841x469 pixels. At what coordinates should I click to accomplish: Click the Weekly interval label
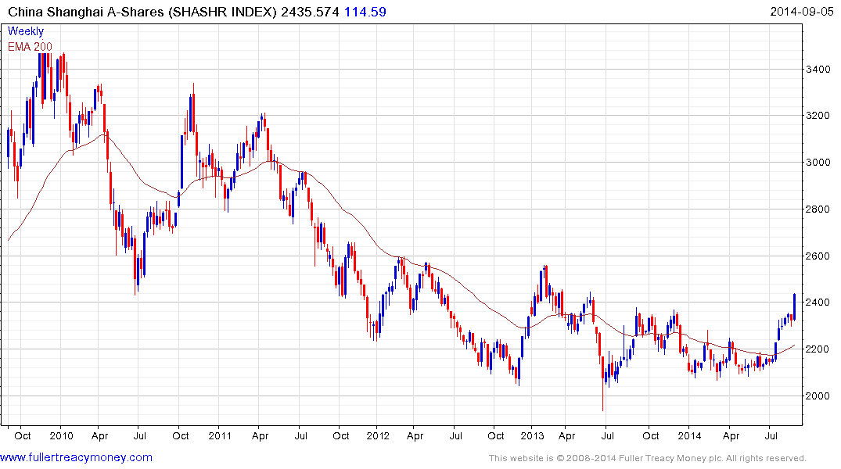[26, 31]
